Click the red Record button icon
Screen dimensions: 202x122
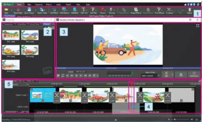(x=102, y=10)
